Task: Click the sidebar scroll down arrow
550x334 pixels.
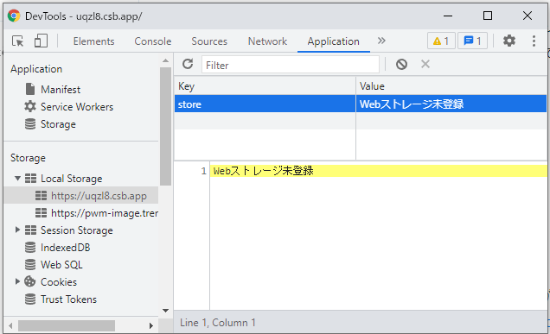Action: point(165,311)
